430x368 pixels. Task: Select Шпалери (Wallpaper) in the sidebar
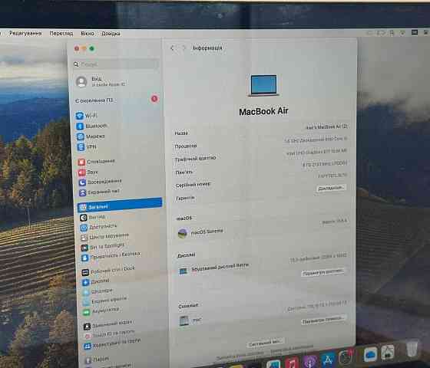coord(98,291)
